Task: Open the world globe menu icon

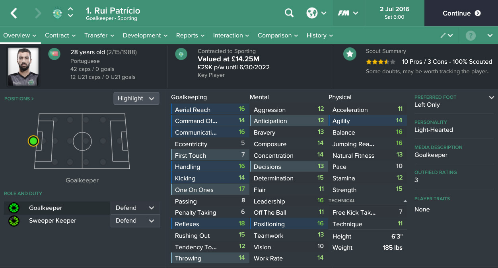Action: [x=312, y=13]
